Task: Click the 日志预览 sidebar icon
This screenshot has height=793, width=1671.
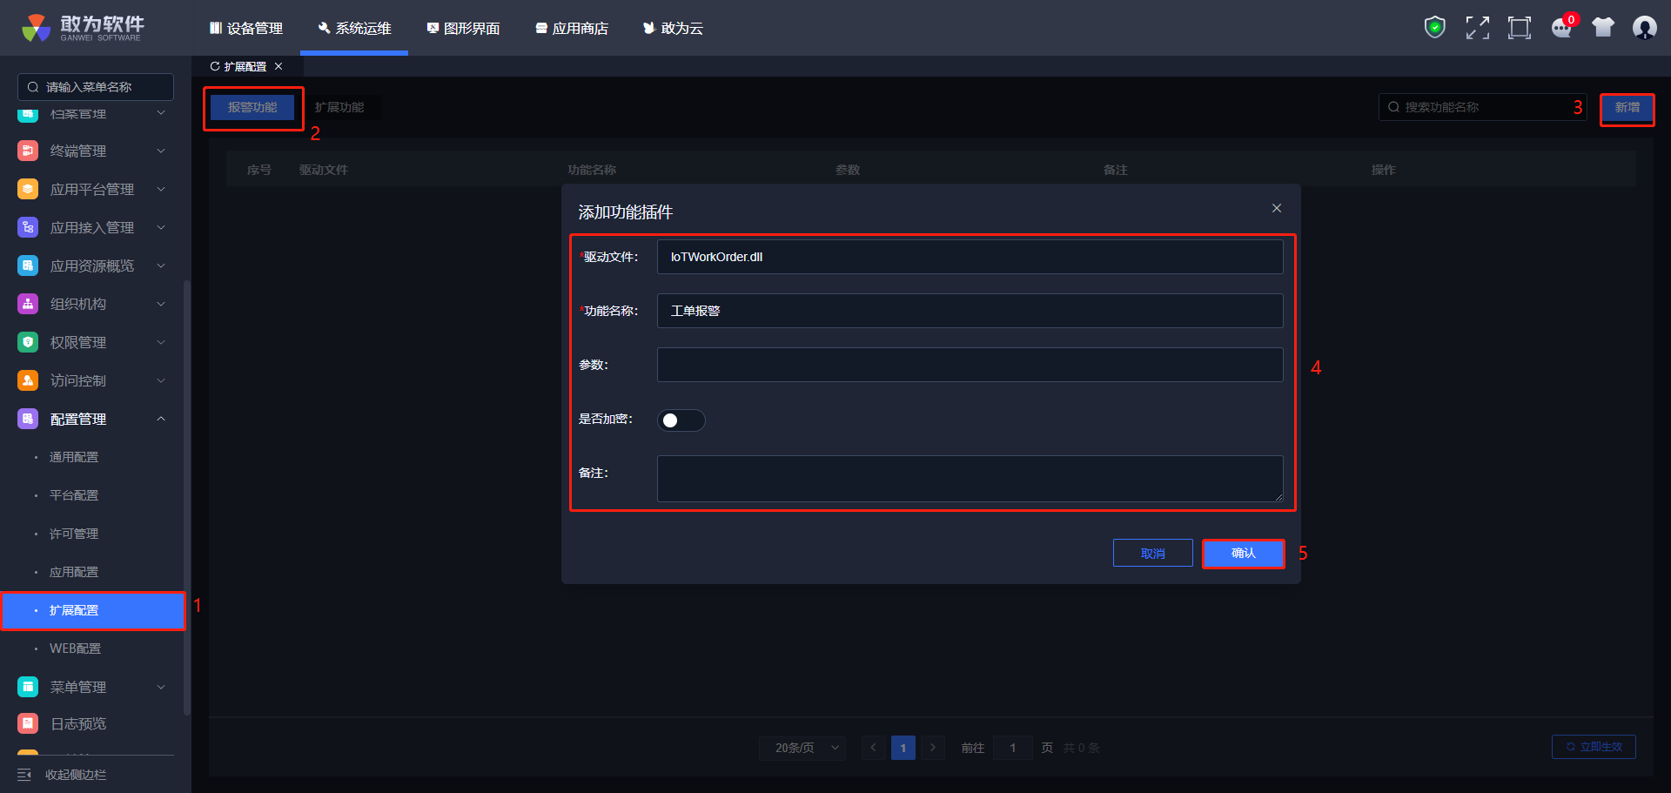Action: point(28,723)
